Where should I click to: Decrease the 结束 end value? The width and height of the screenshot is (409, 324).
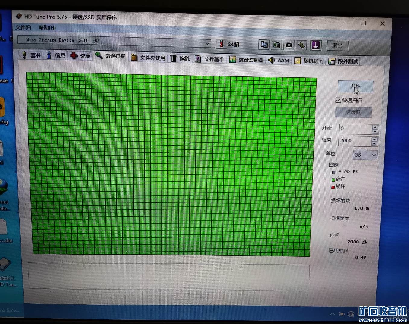(374, 144)
